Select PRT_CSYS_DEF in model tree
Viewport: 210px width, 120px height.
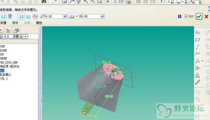(9, 63)
